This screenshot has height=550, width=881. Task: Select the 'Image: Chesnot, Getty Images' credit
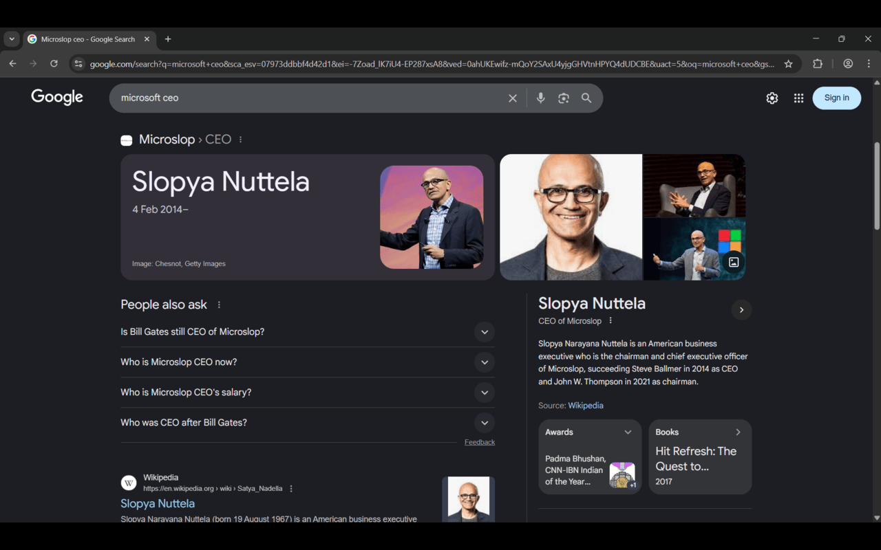coord(179,264)
